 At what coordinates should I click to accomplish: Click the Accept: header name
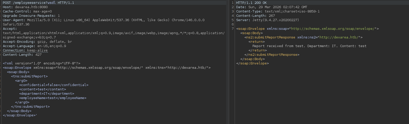10,29
